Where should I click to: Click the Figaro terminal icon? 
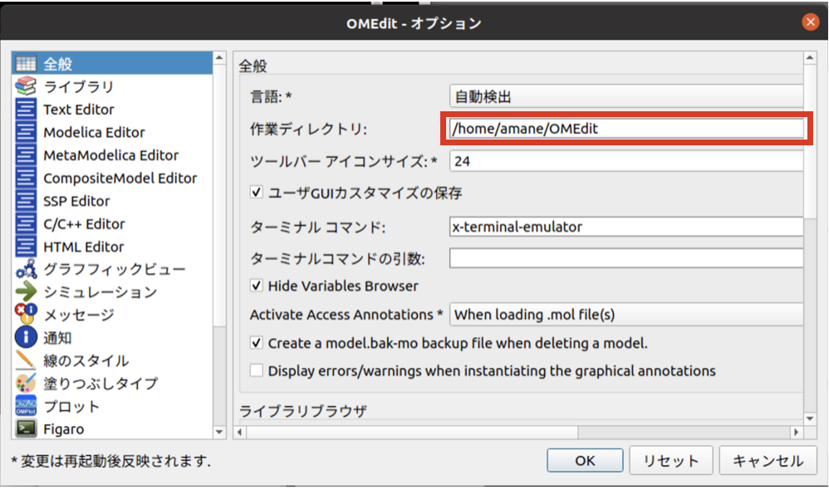(x=26, y=429)
